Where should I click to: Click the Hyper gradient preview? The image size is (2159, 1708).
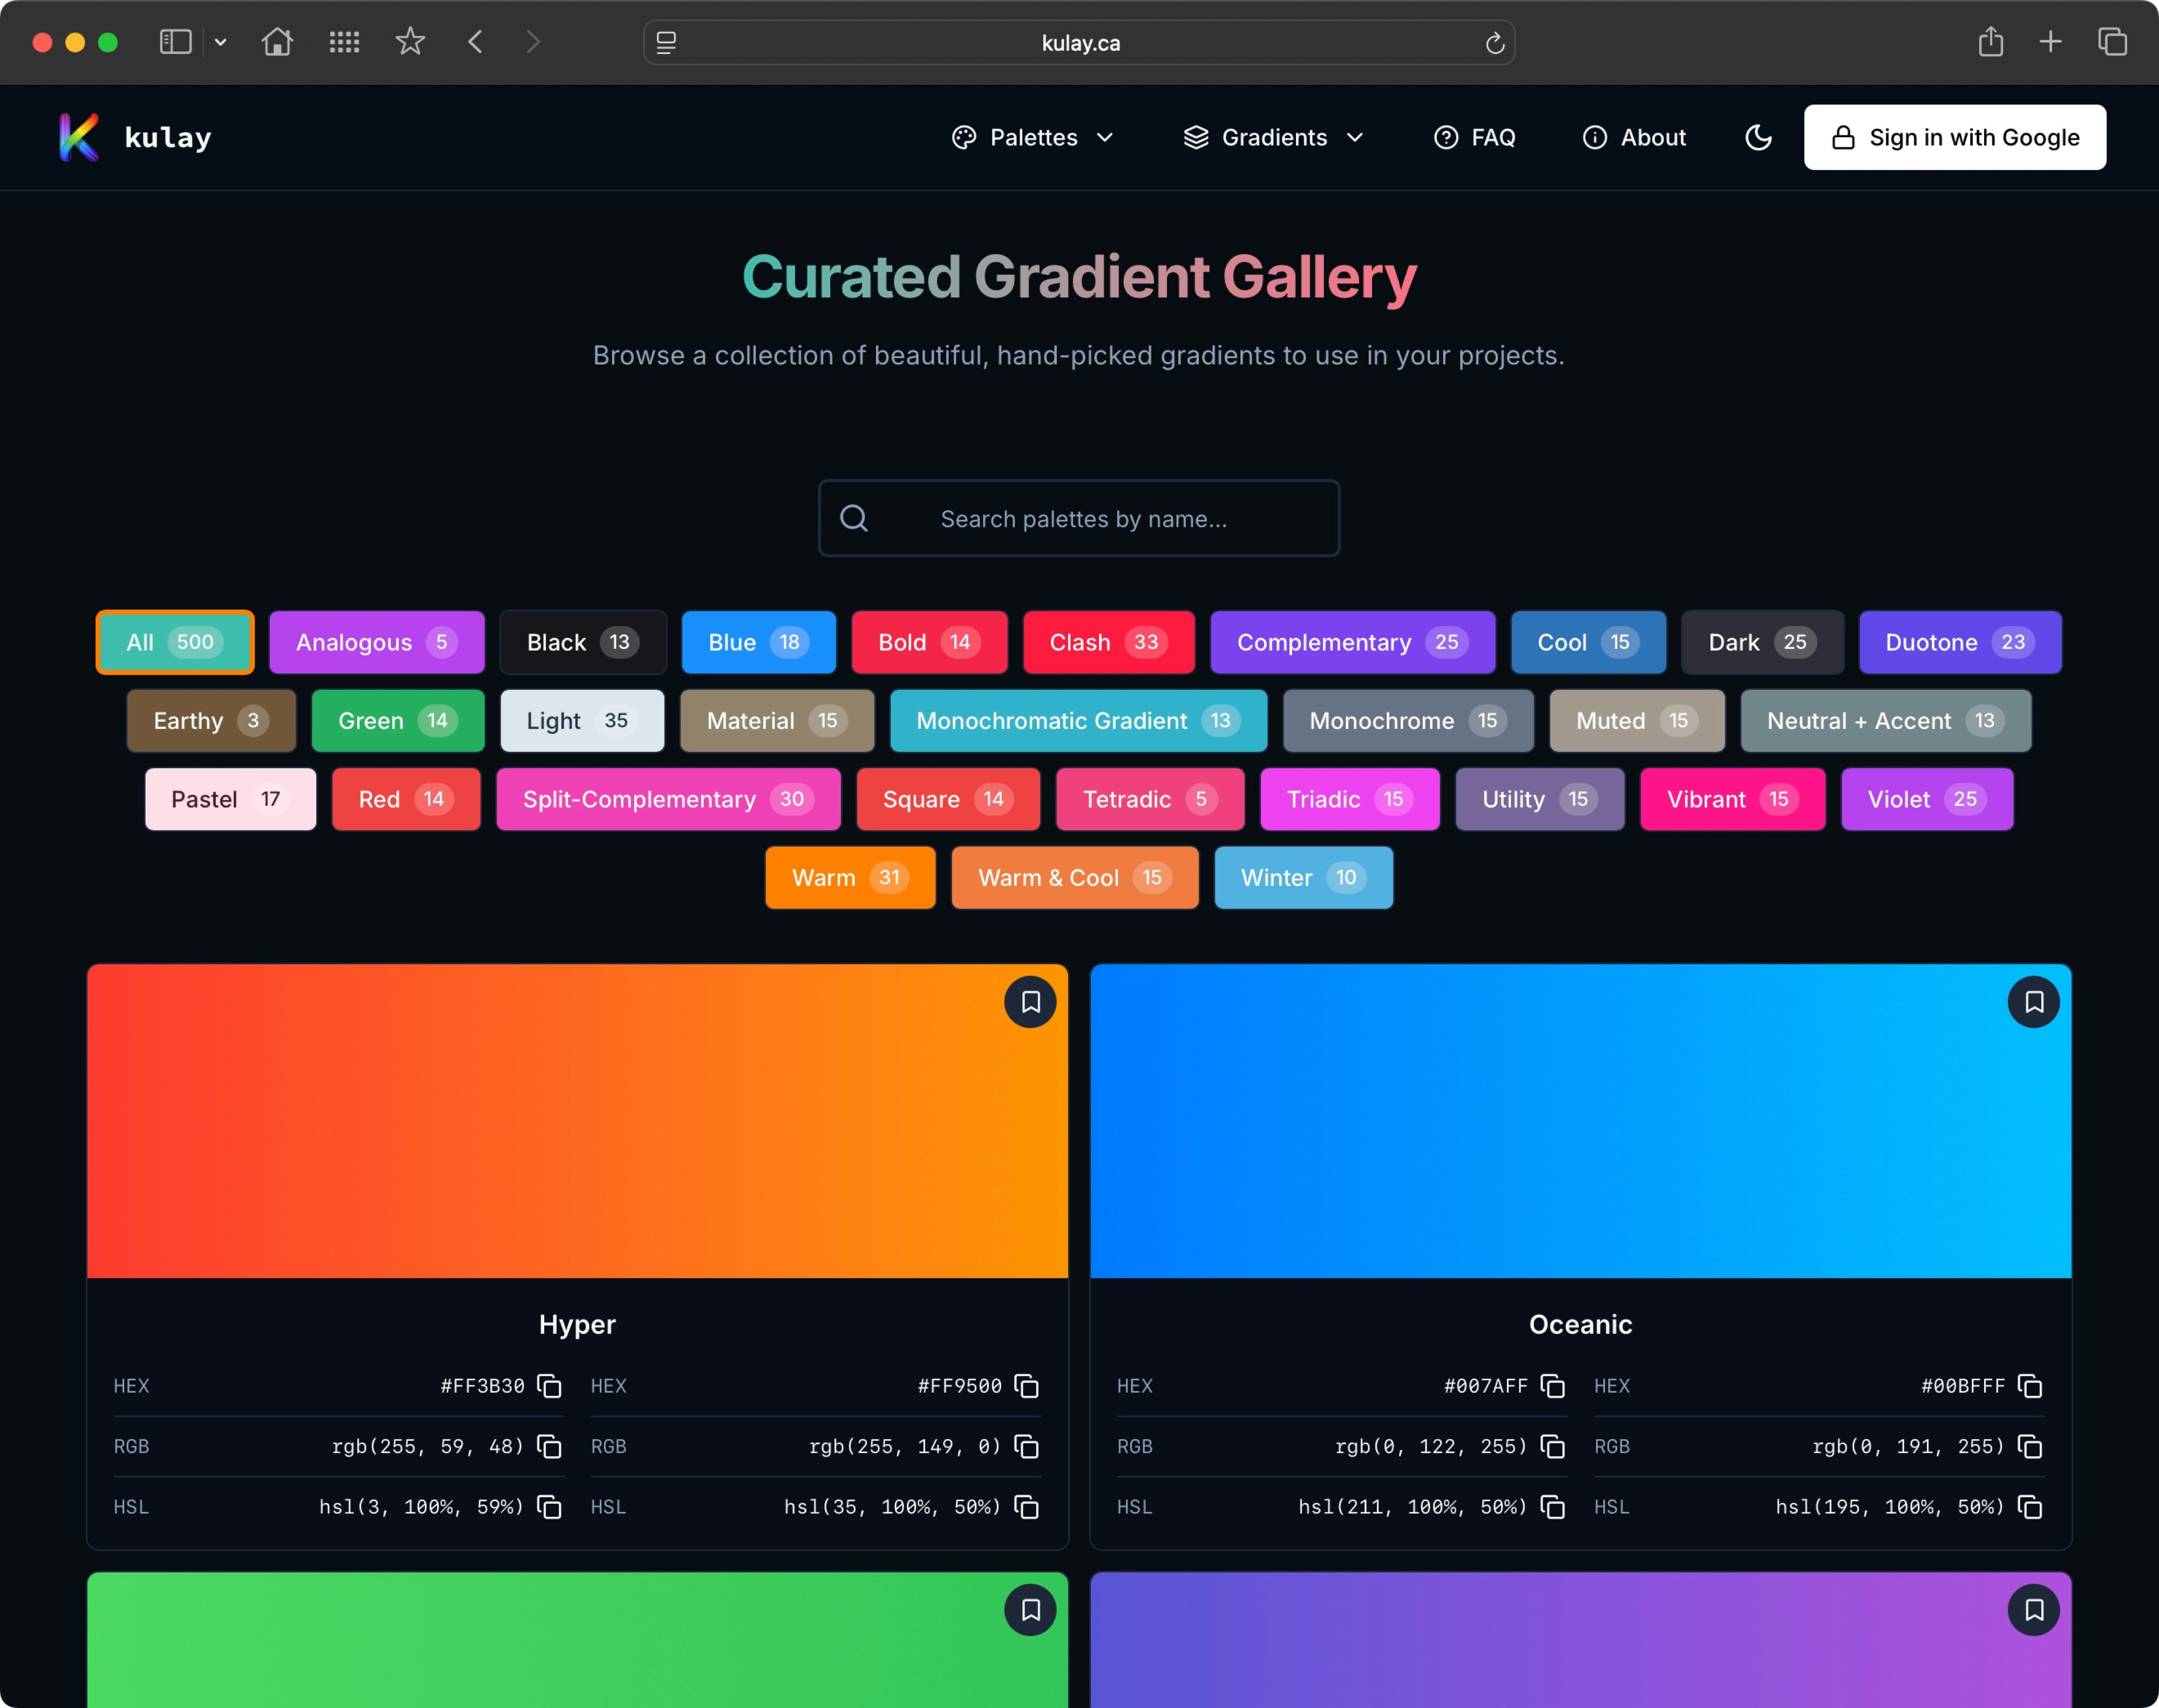click(x=577, y=1120)
